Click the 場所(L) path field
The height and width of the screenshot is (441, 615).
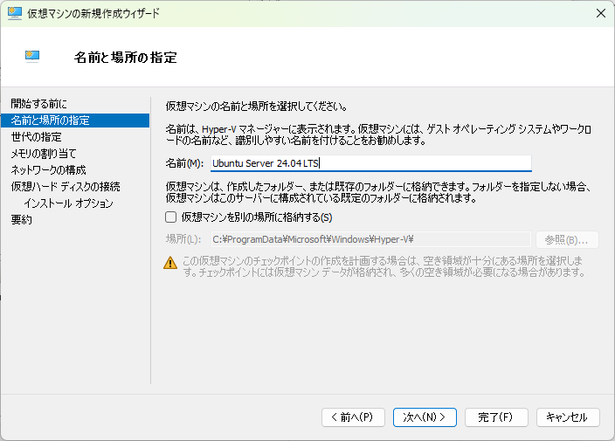[371, 239]
